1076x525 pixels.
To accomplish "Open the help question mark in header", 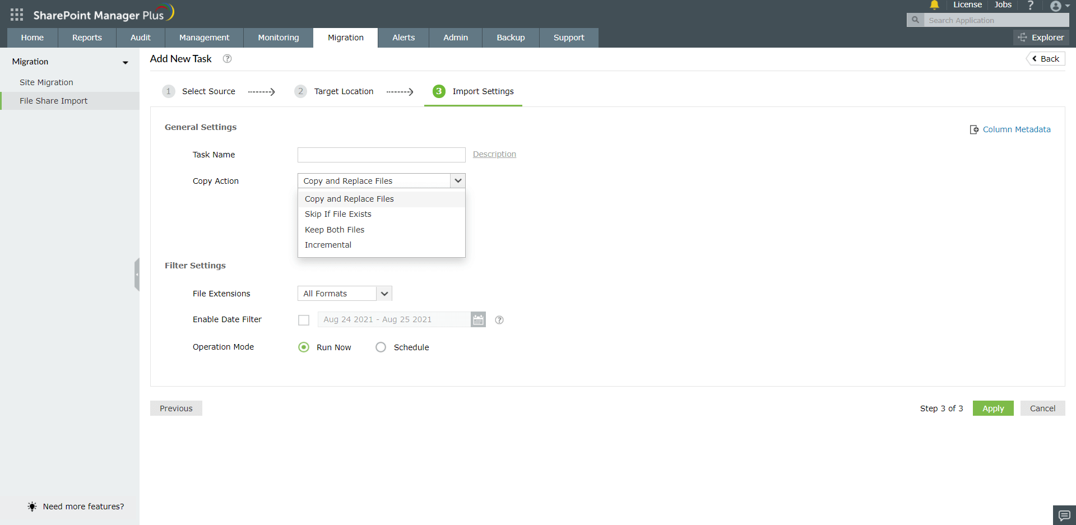I will (x=1030, y=5).
